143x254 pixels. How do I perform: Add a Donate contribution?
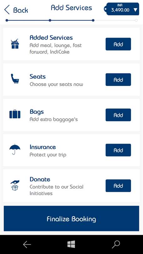[118, 186]
